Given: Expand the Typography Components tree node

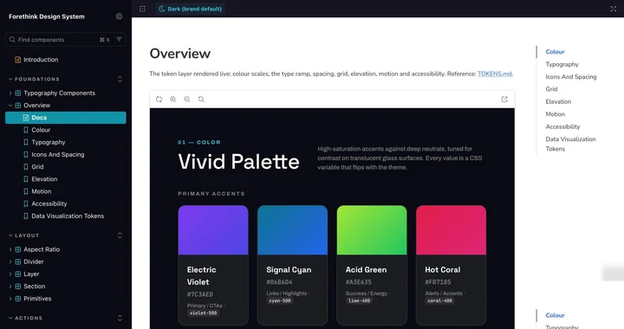Looking at the screenshot, I should coord(10,93).
